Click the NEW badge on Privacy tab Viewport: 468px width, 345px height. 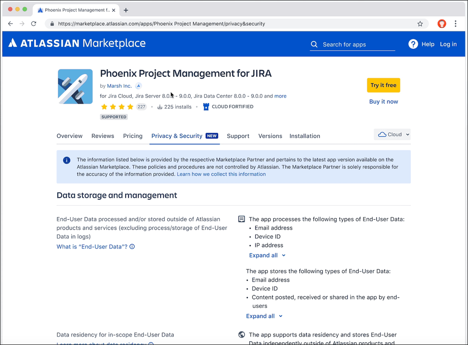[x=212, y=136]
